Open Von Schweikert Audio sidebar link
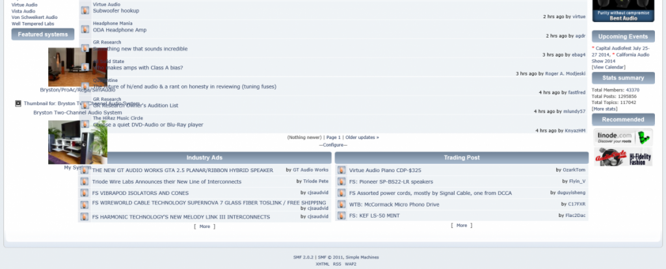This screenshot has height=269, width=666. point(34,18)
